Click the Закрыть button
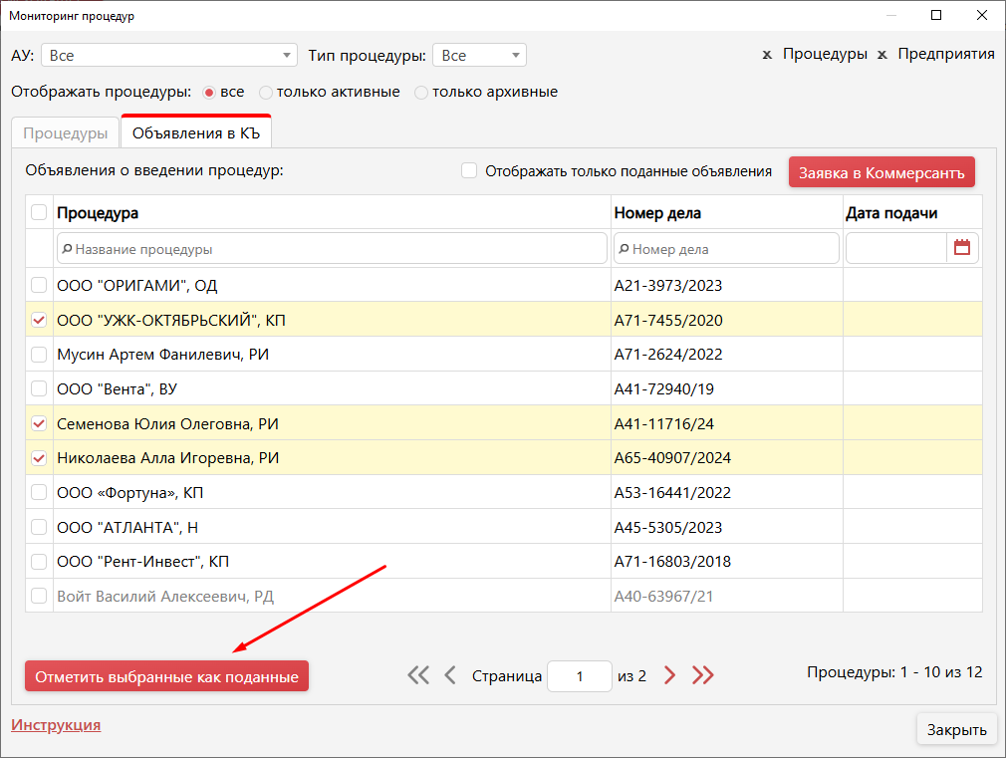 coord(956,730)
